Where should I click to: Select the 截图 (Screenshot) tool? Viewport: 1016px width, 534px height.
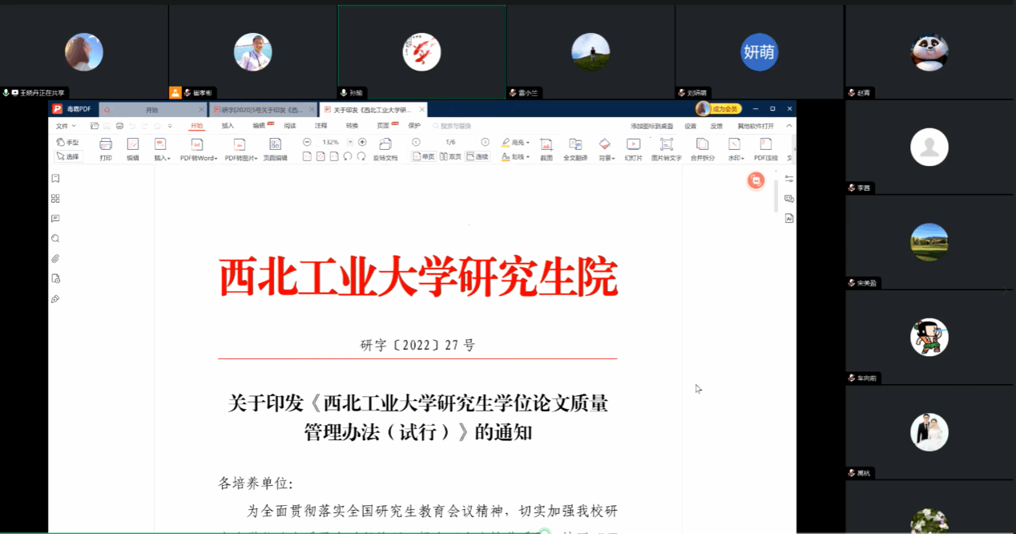coord(546,148)
